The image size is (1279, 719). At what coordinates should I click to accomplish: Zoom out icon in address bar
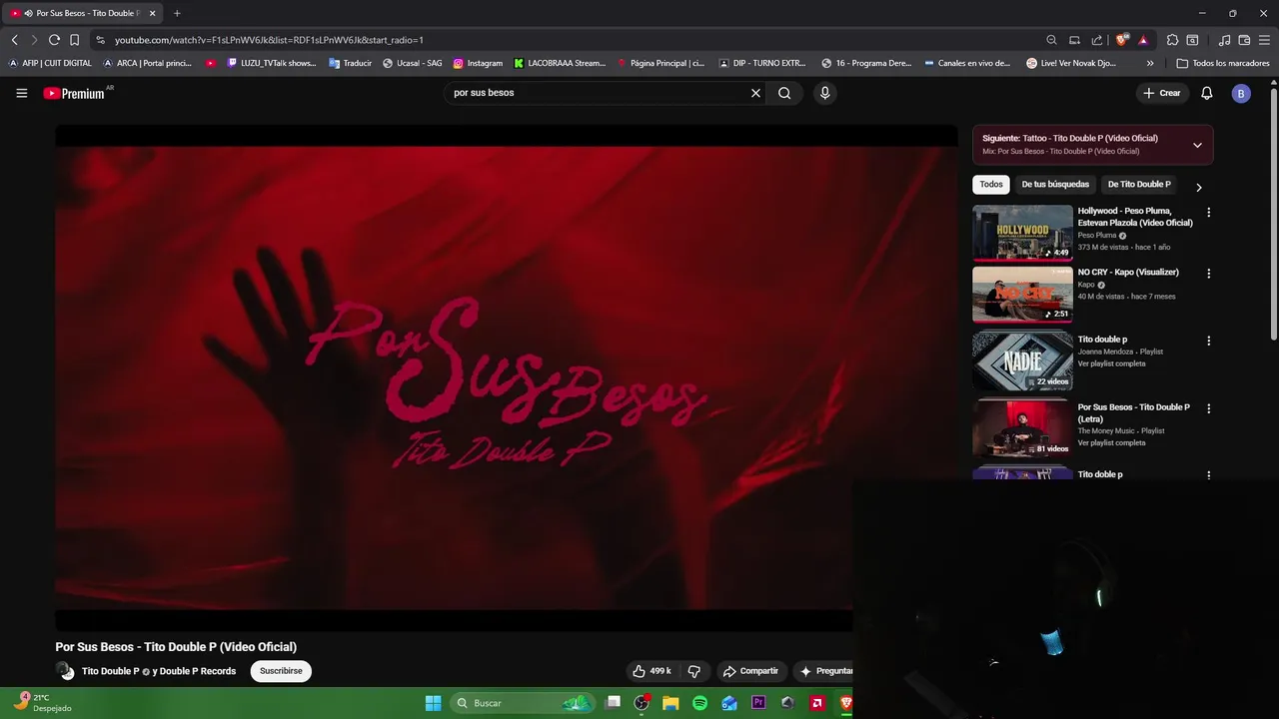[x=1051, y=40]
